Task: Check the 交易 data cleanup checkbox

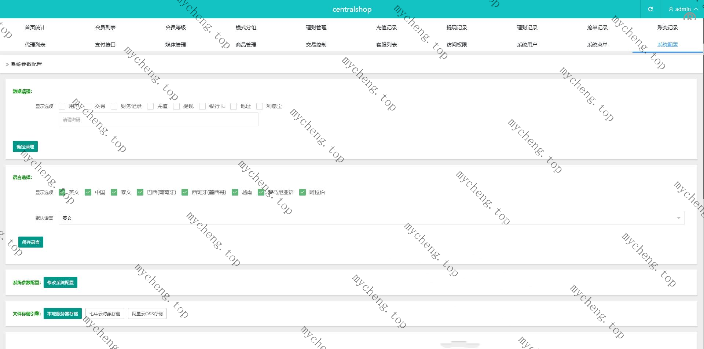Action: click(88, 106)
